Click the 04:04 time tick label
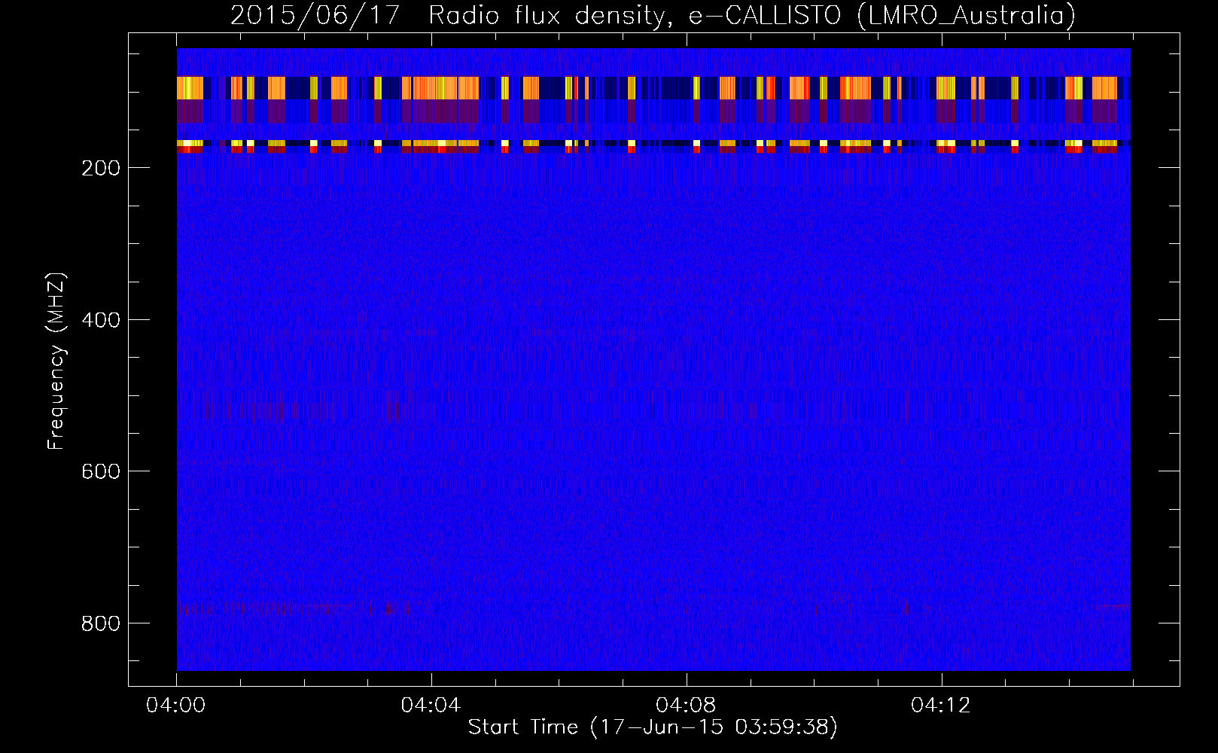The width and height of the screenshot is (1218, 753). point(431,706)
